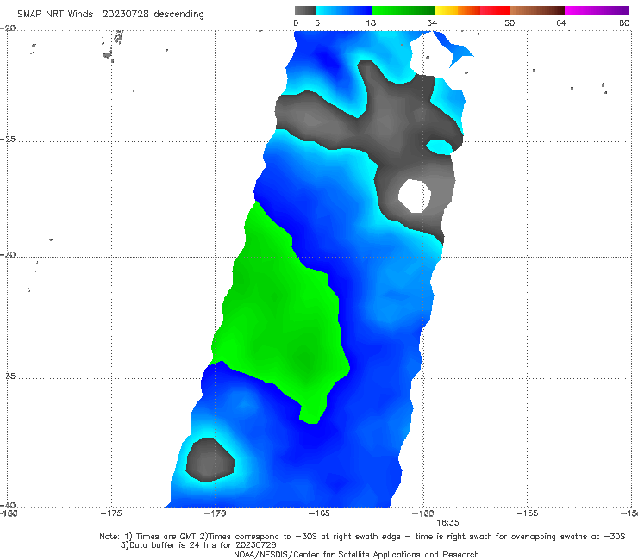Image resolution: width=638 pixels, height=560 pixels.
Task: Click the date '20230728' in the title
Action: pyautogui.click(x=125, y=14)
